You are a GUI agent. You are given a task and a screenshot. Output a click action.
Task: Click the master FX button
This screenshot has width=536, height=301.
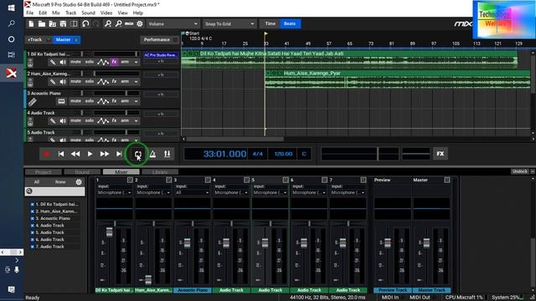click(441, 154)
